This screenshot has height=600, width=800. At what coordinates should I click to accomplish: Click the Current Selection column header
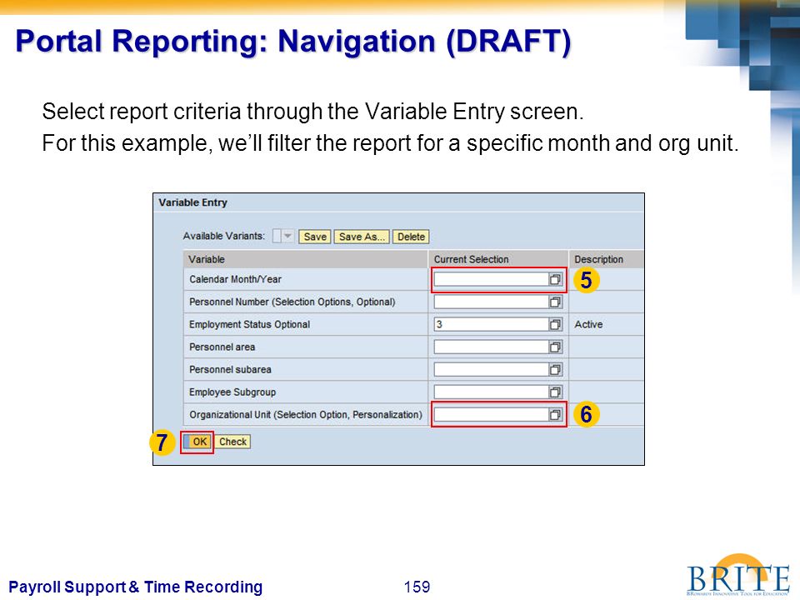[x=498, y=259]
